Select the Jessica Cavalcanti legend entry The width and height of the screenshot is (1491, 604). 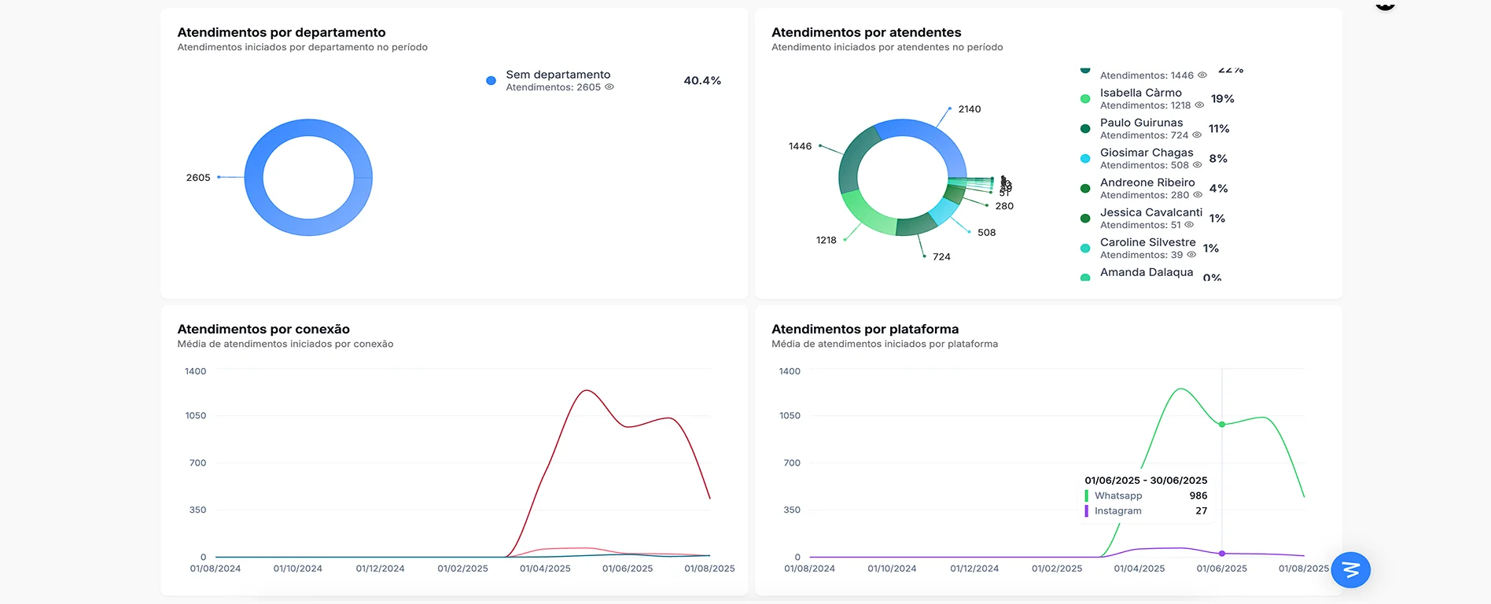click(x=1150, y=212)
